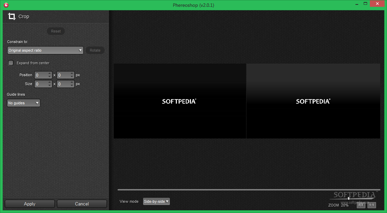Click the 1:1 zoom button
This screenshot has width=387, height=213.
(372, 205)
